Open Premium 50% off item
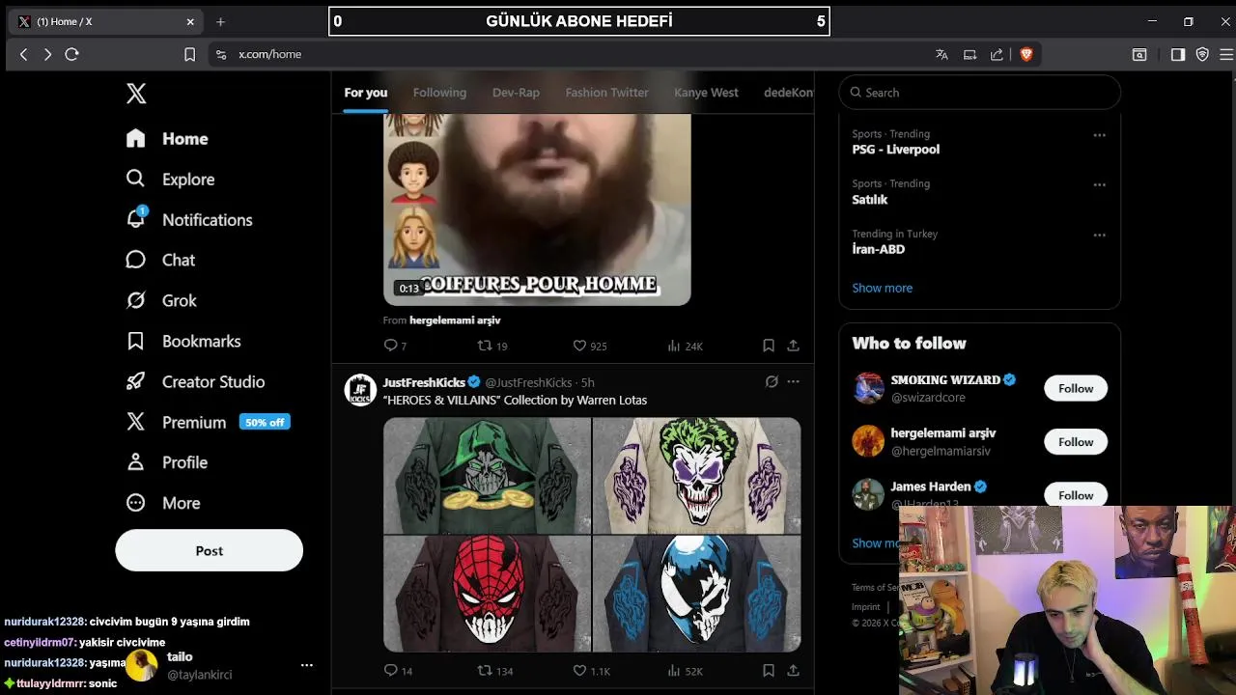The height and width of the screenshot is (695, 1236). (208, 423)
